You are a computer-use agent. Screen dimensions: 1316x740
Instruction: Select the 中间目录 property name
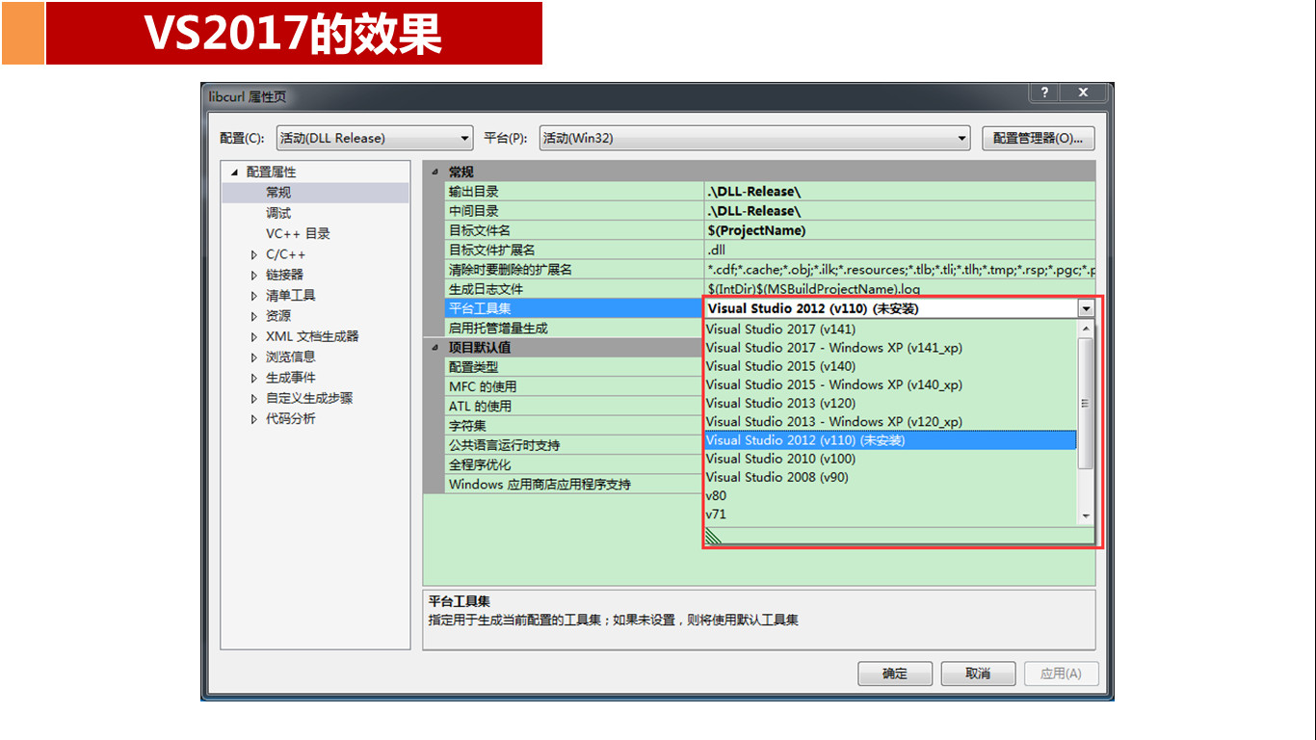[474, 211]
